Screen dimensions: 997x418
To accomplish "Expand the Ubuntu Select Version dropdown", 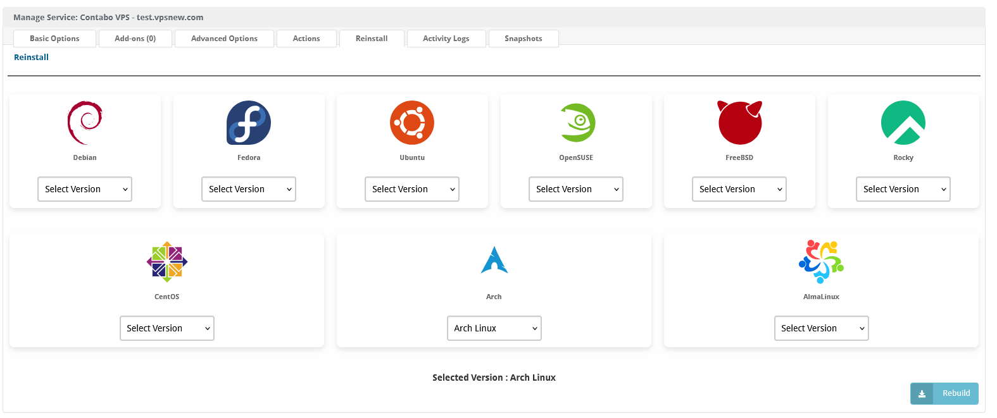I will coord(412,189).
